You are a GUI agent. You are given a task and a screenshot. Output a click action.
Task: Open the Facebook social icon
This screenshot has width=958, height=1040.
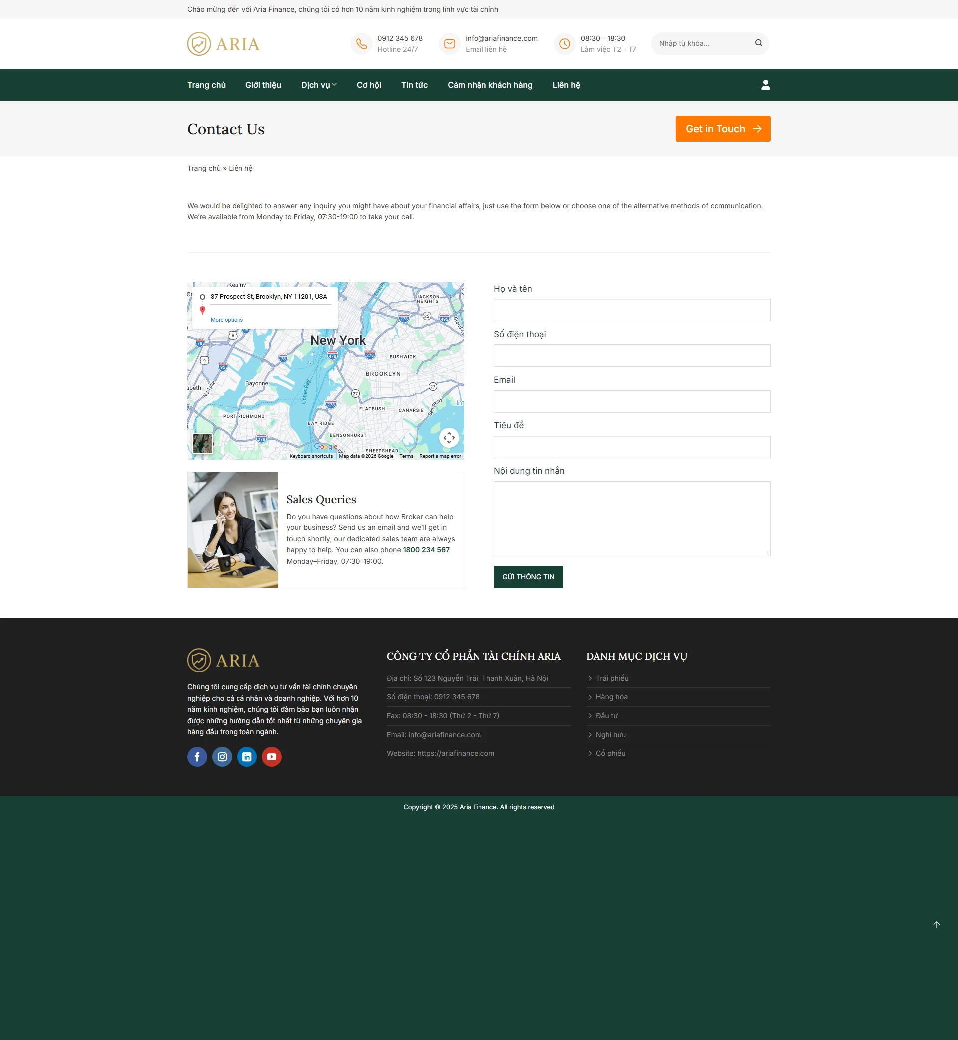(x=197, y=757)
